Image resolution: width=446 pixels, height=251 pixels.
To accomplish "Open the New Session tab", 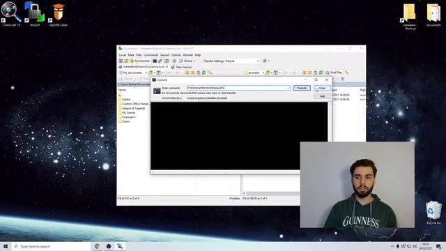I will tap(181, 67).
